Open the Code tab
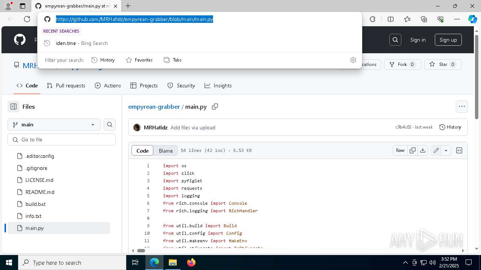Image resolution: width=481 pixels, height=270 pixels. tap(27, 85)
